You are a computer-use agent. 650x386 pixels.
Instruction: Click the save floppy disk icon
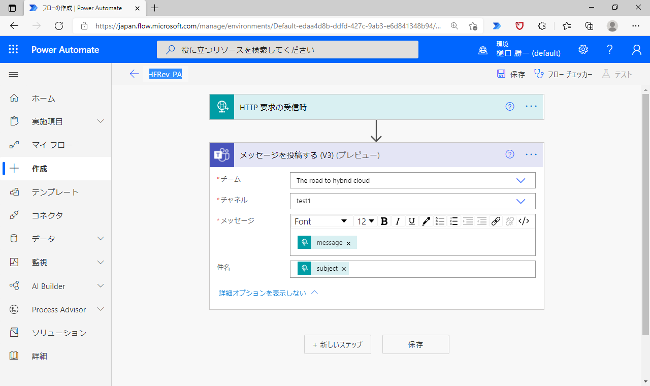501,74
